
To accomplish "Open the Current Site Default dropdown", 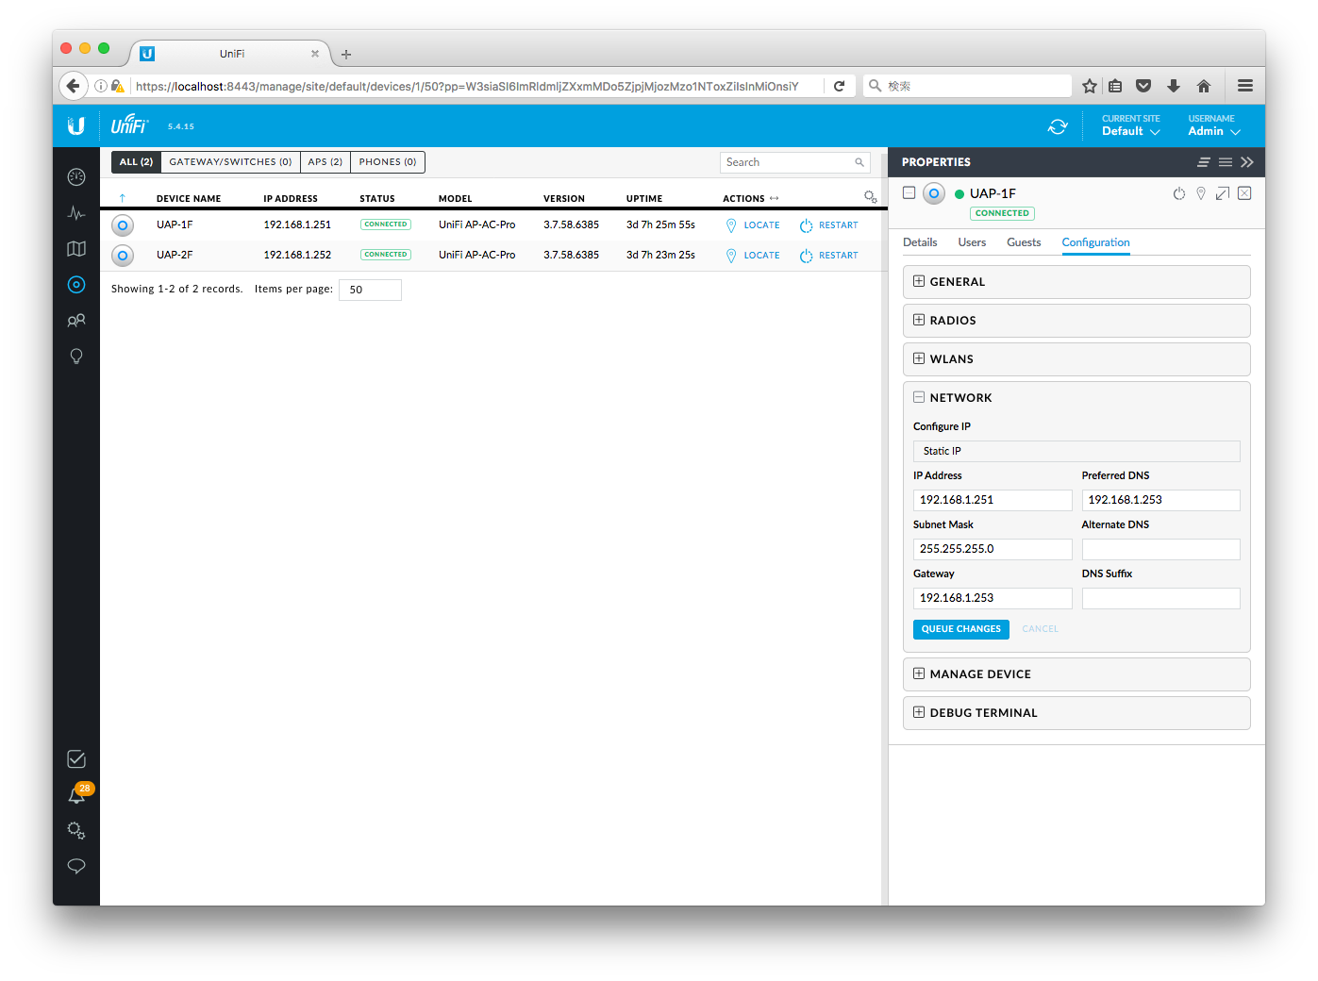I will coord(1130,126).
